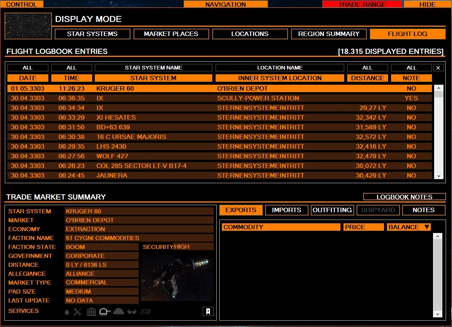This screenshot has height=327, width=452.
Task: Show the Outfitting tab
Action: tap(332, 210)
